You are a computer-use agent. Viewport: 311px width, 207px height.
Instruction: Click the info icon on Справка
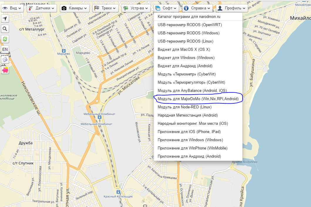pyautogui.click(x=186, y=8)
